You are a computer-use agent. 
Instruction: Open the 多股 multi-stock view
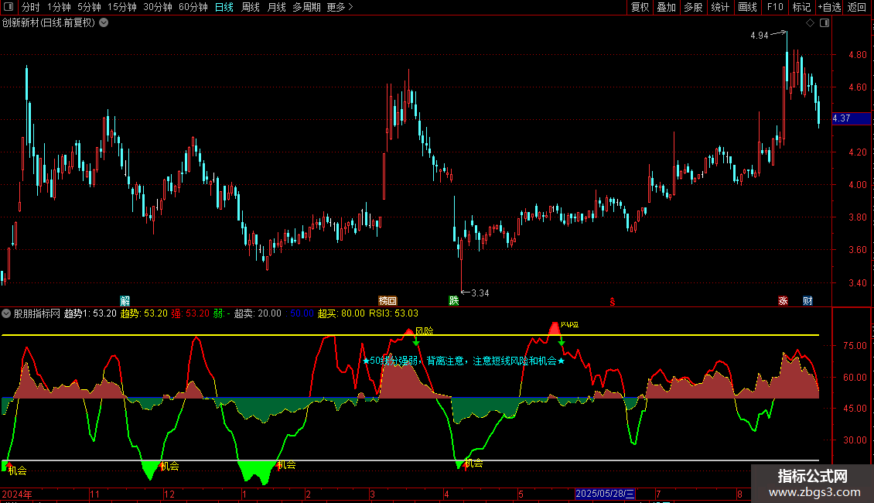(693, 7)
